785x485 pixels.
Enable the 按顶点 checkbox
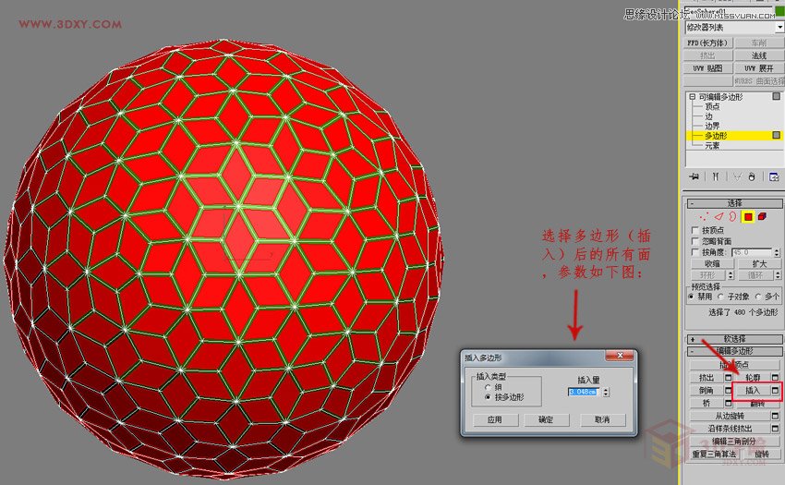pos(694,230)
